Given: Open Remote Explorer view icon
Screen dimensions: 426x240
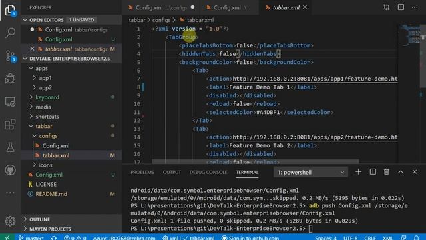Looking at the screenshot, I should [10, 102].
